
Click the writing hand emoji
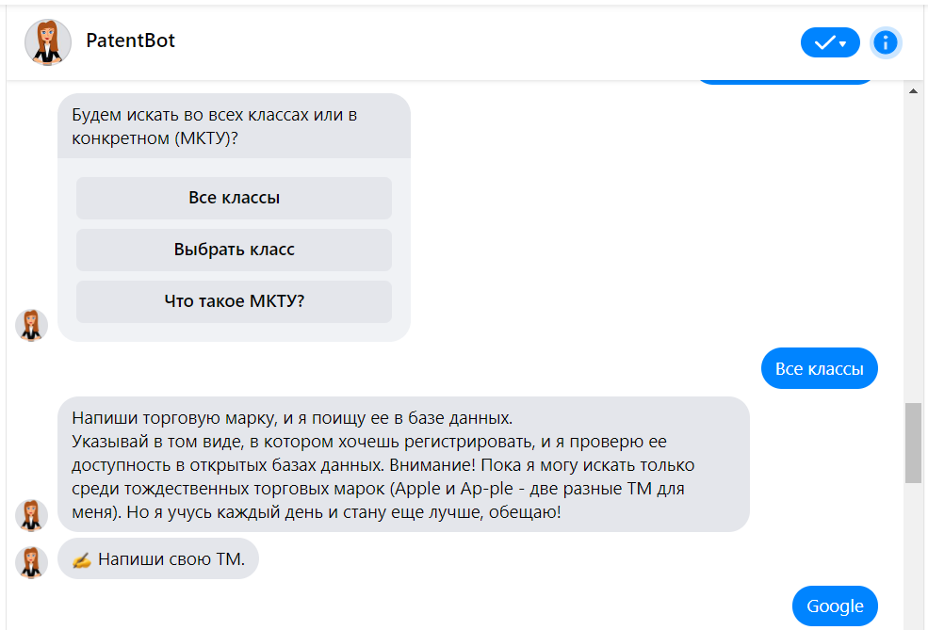point(82,559)
